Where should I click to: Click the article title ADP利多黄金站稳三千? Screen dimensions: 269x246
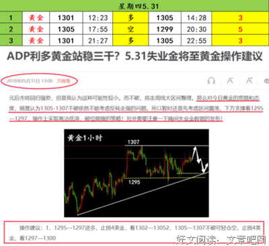[134, 56]
